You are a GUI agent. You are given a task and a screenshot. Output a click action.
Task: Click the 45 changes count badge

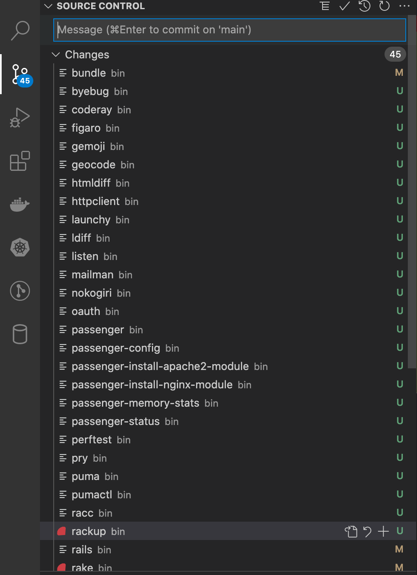tap(395, 54)
